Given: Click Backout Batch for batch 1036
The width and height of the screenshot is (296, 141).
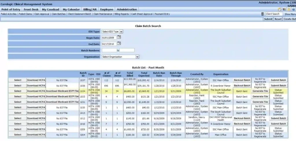Looking at the screenshot, I should 242,86.
